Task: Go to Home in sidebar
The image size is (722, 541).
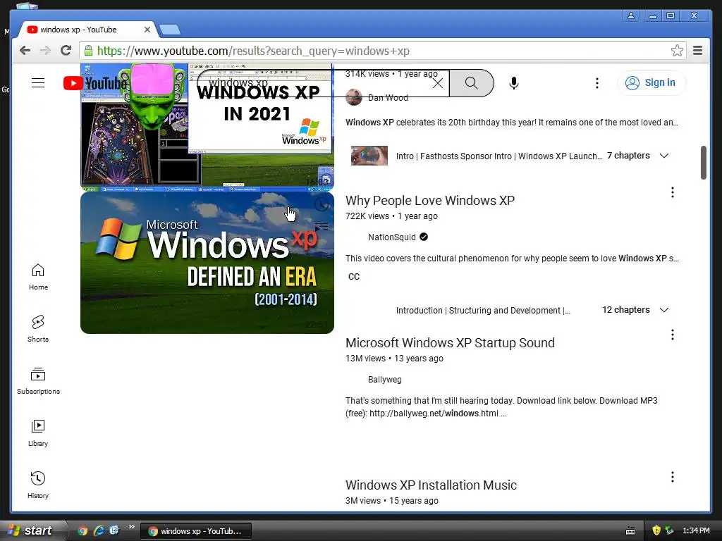Action: click(38, 276)
